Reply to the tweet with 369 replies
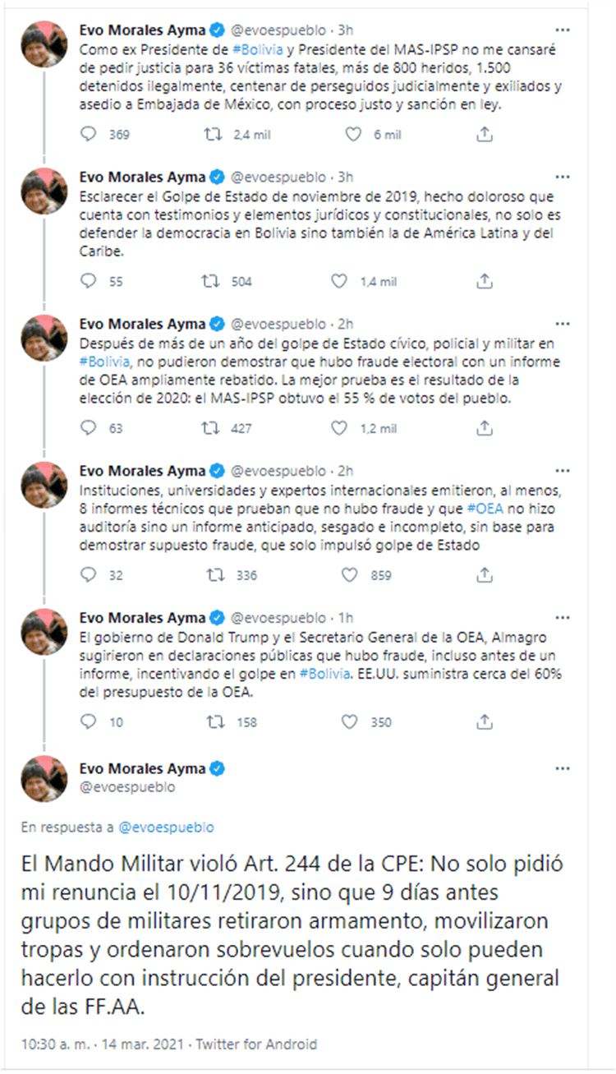 pos(89,134)
